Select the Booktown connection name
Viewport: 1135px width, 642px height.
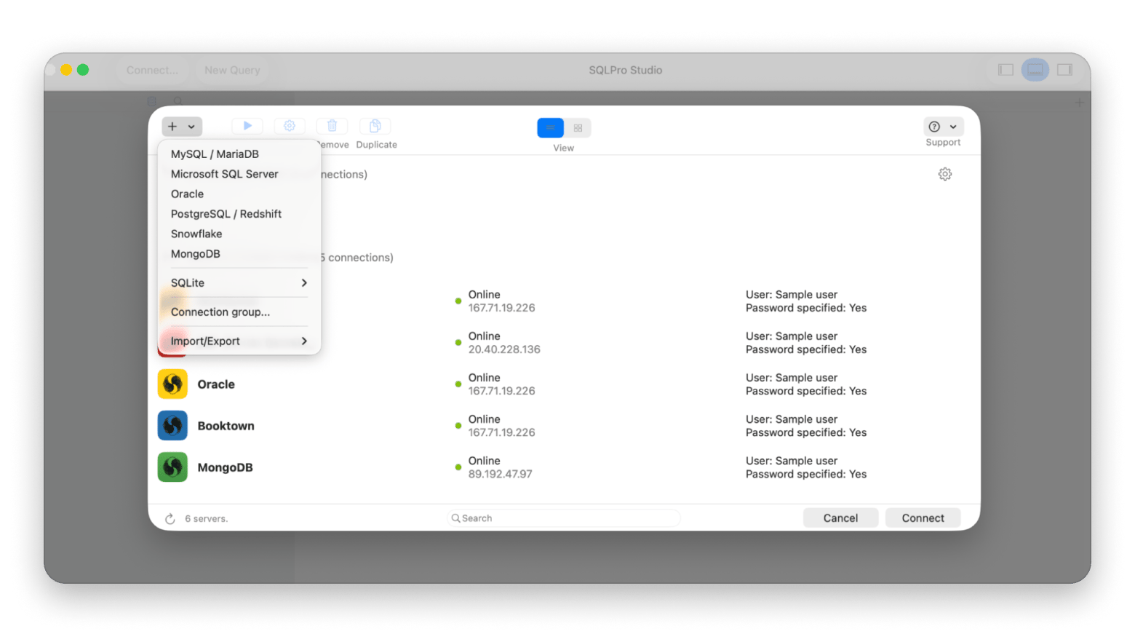coord(226,426)
